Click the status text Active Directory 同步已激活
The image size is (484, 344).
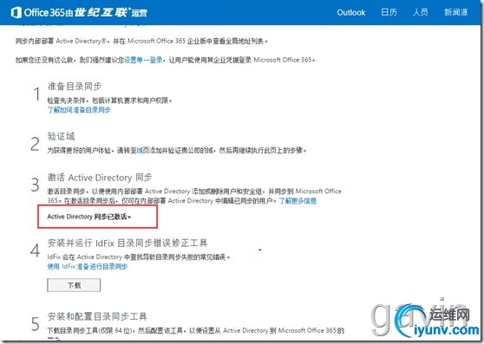point(88,217)
